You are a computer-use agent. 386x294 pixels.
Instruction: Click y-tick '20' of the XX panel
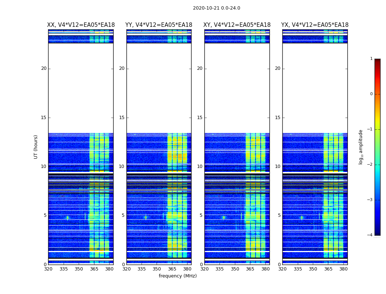coord(44,68)
